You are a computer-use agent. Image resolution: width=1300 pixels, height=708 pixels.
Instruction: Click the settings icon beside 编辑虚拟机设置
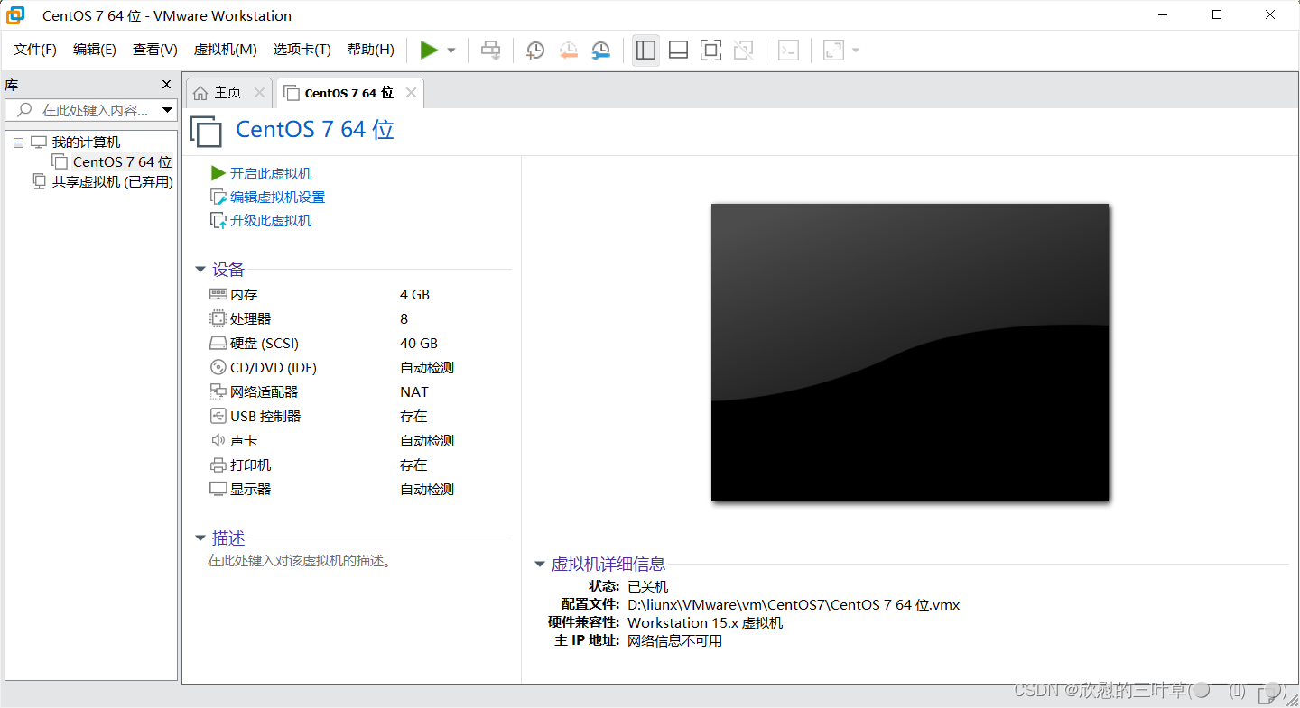[x=218, y=197]
